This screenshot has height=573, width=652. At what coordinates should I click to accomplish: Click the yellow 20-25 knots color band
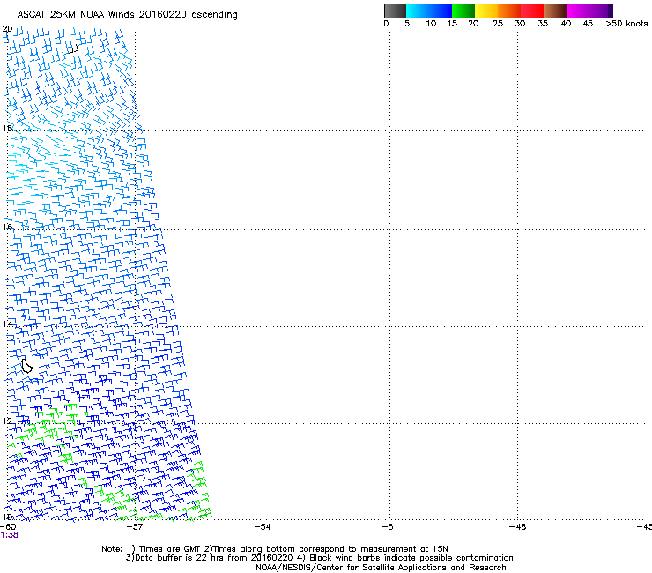(x=486, y=11)
